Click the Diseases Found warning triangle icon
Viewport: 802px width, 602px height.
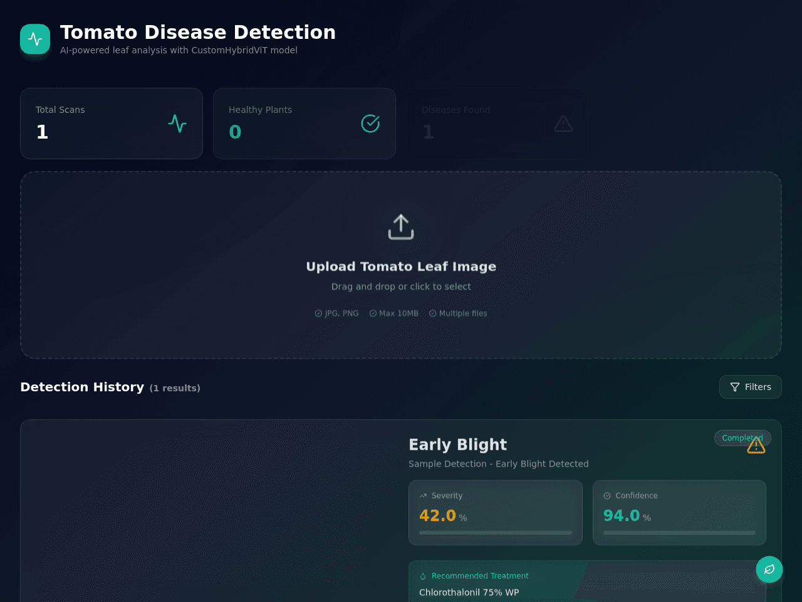pyautogui.click(x=563, y=124)
